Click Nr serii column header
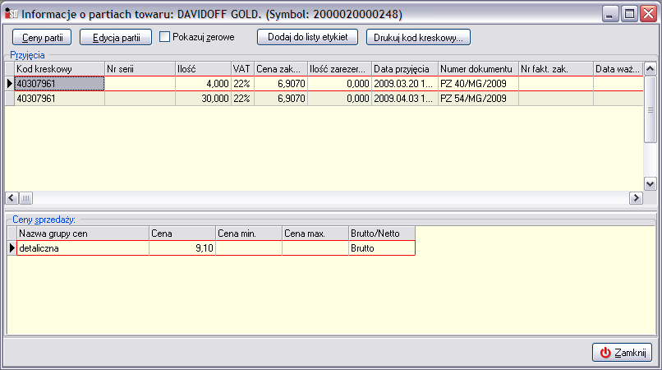The image size is (662, 370). (140, 69)
